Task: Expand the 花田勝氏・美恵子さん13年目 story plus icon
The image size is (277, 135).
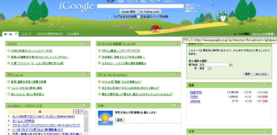Action: (99, 57)
